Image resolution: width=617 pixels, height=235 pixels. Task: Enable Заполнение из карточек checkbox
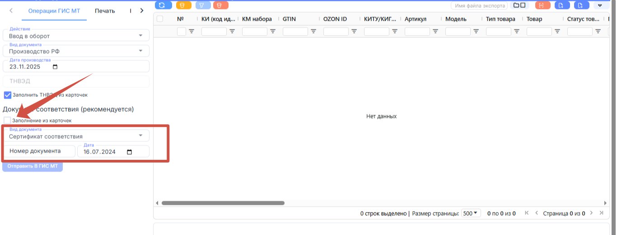click(7, 120)
